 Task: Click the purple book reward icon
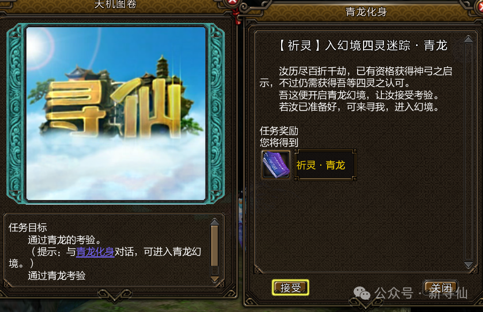[x=276, y=165]
